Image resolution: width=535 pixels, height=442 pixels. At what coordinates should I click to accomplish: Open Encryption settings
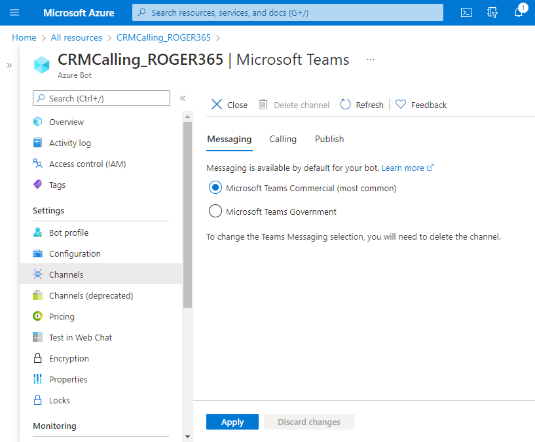(69, 358)
